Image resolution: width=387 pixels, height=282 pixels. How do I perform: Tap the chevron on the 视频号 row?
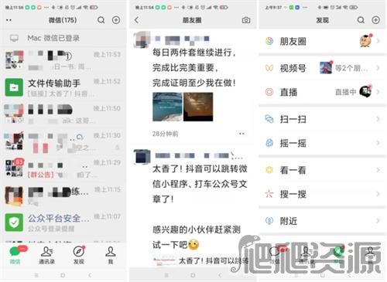click(x=378, y=68)
